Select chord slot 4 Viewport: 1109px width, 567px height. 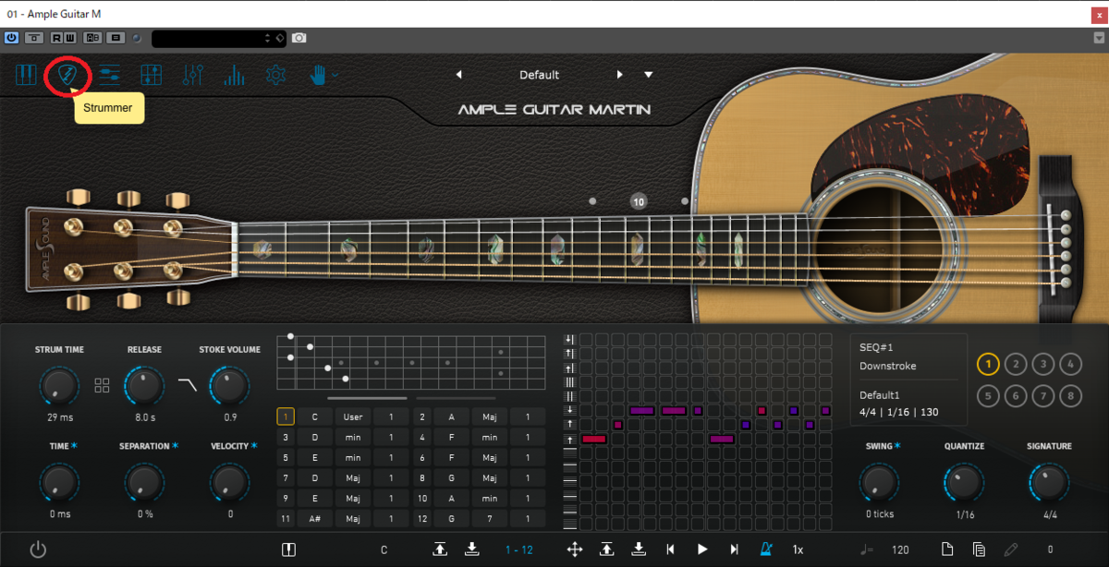pyautogui.click(x=422, y=437)
